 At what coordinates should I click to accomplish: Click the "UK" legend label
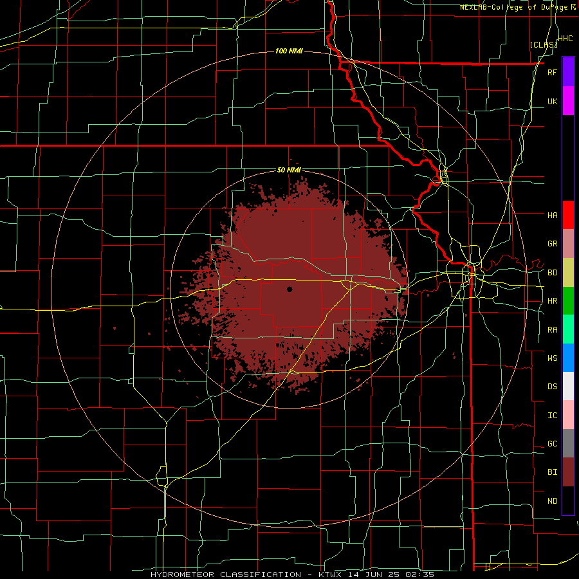point(552,101)
